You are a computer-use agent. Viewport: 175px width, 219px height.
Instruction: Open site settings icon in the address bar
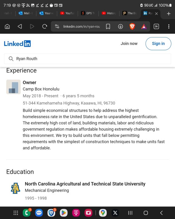coord(57,26)
